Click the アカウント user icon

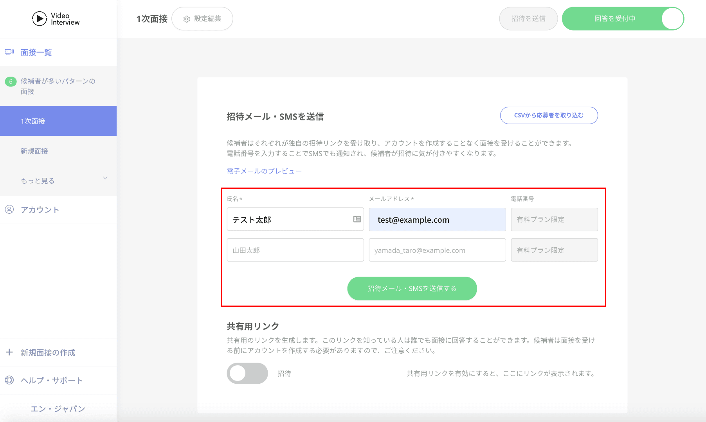[9, 209]
